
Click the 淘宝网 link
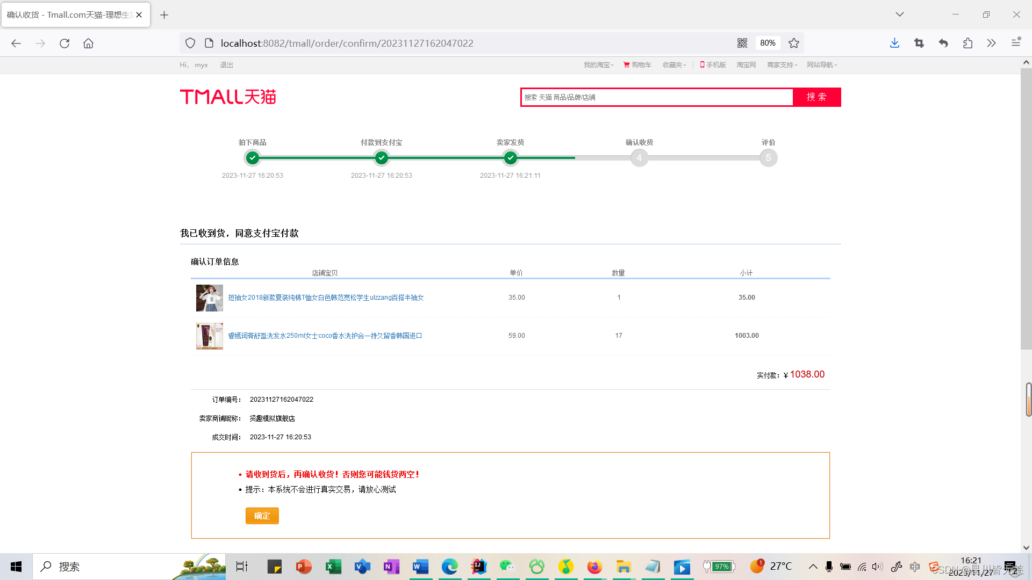[x=746, y=65]
